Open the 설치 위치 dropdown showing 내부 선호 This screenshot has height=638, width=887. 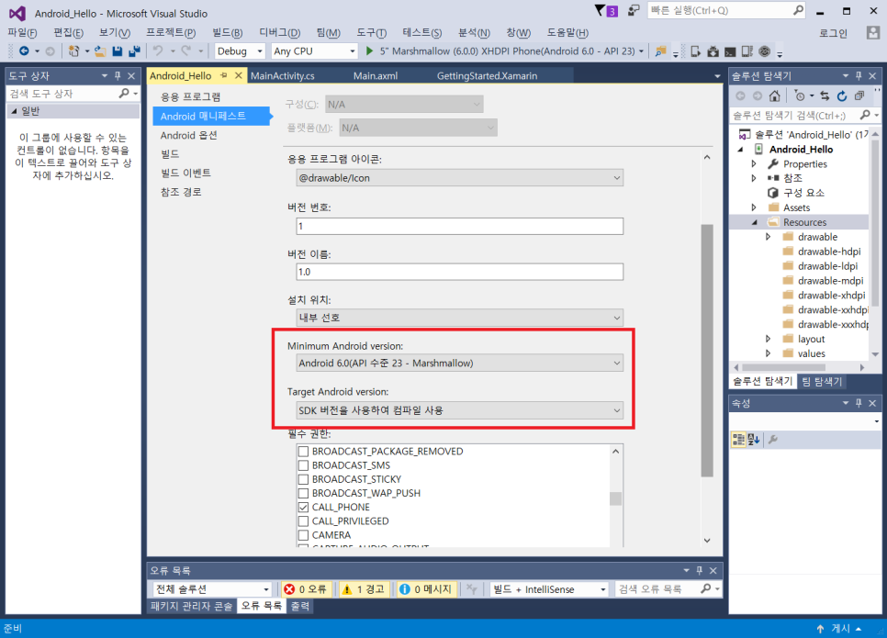(459, 318)
